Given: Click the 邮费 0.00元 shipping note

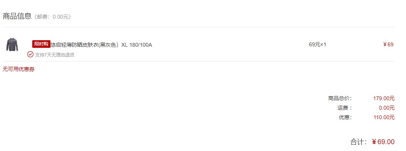Looking at the screenshot, I should click(x=53, y=17).
